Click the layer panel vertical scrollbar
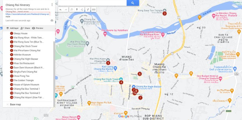This screenshot has width=242, height=120. point(54,74)
